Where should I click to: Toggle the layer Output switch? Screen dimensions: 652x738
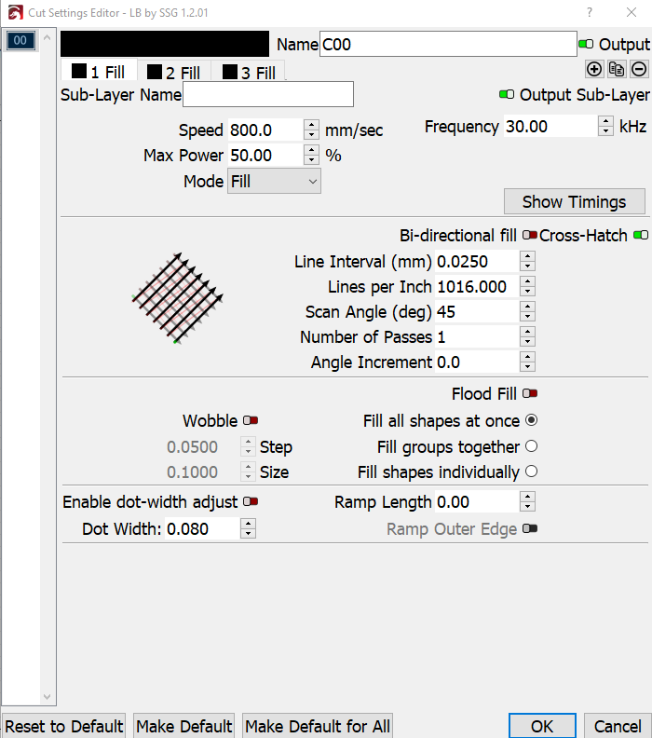[x=586, y=44]
